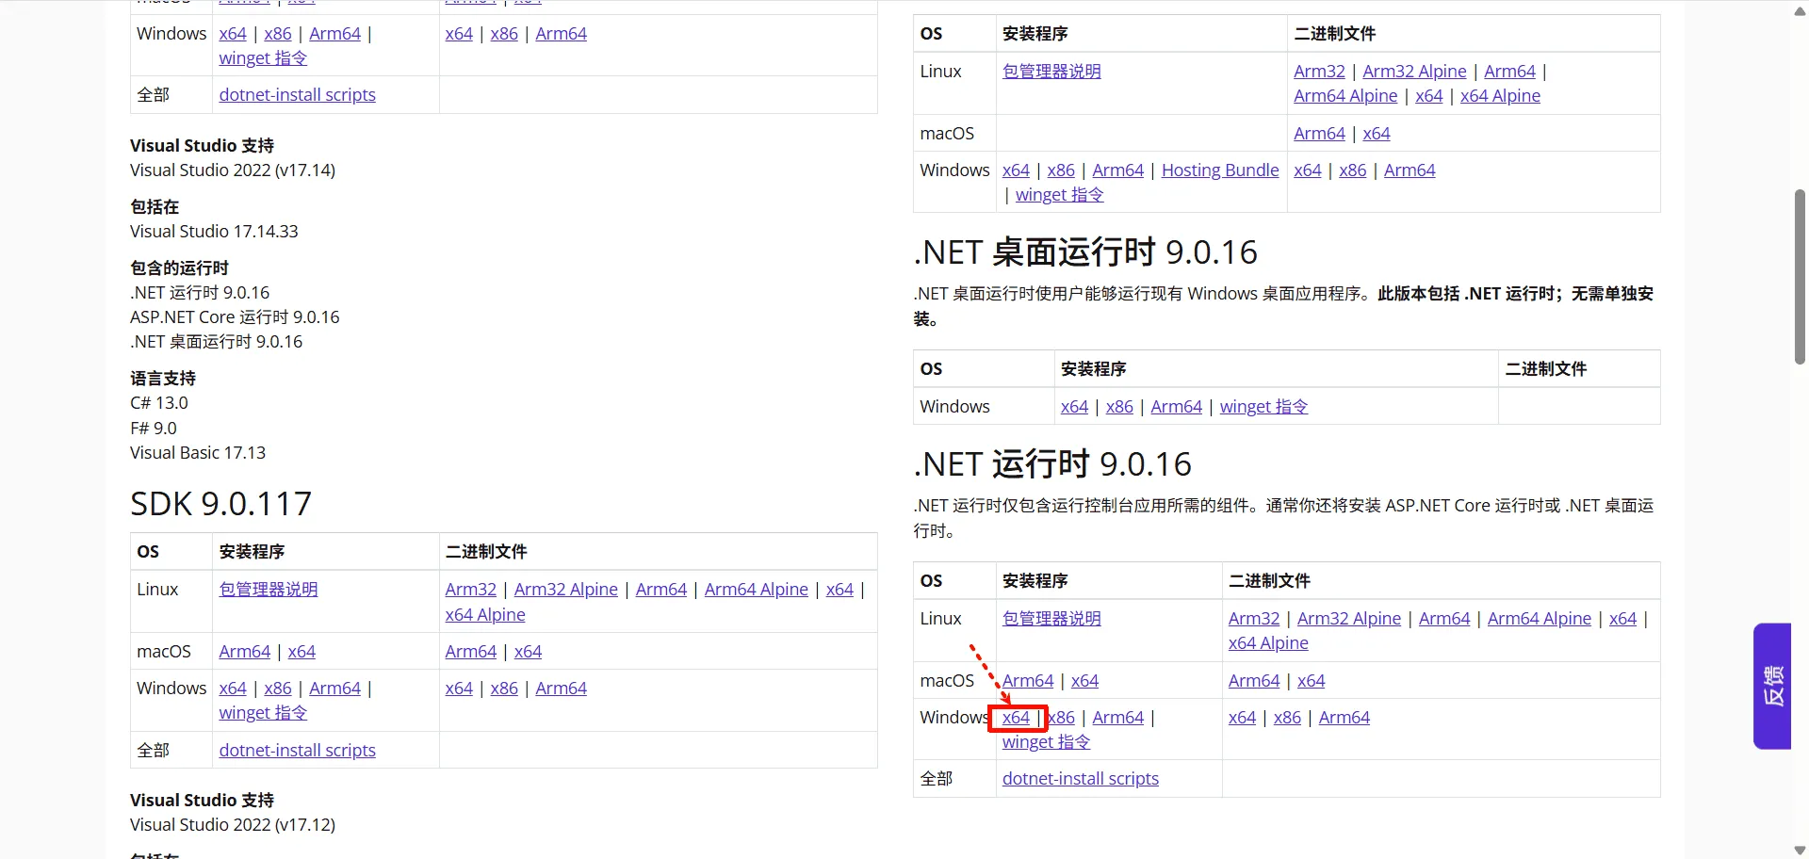Download .NET 运行时 9.0.16 macOS Arm64 installer
This screenshot has width=1809, height=859.
[1028, 681]
